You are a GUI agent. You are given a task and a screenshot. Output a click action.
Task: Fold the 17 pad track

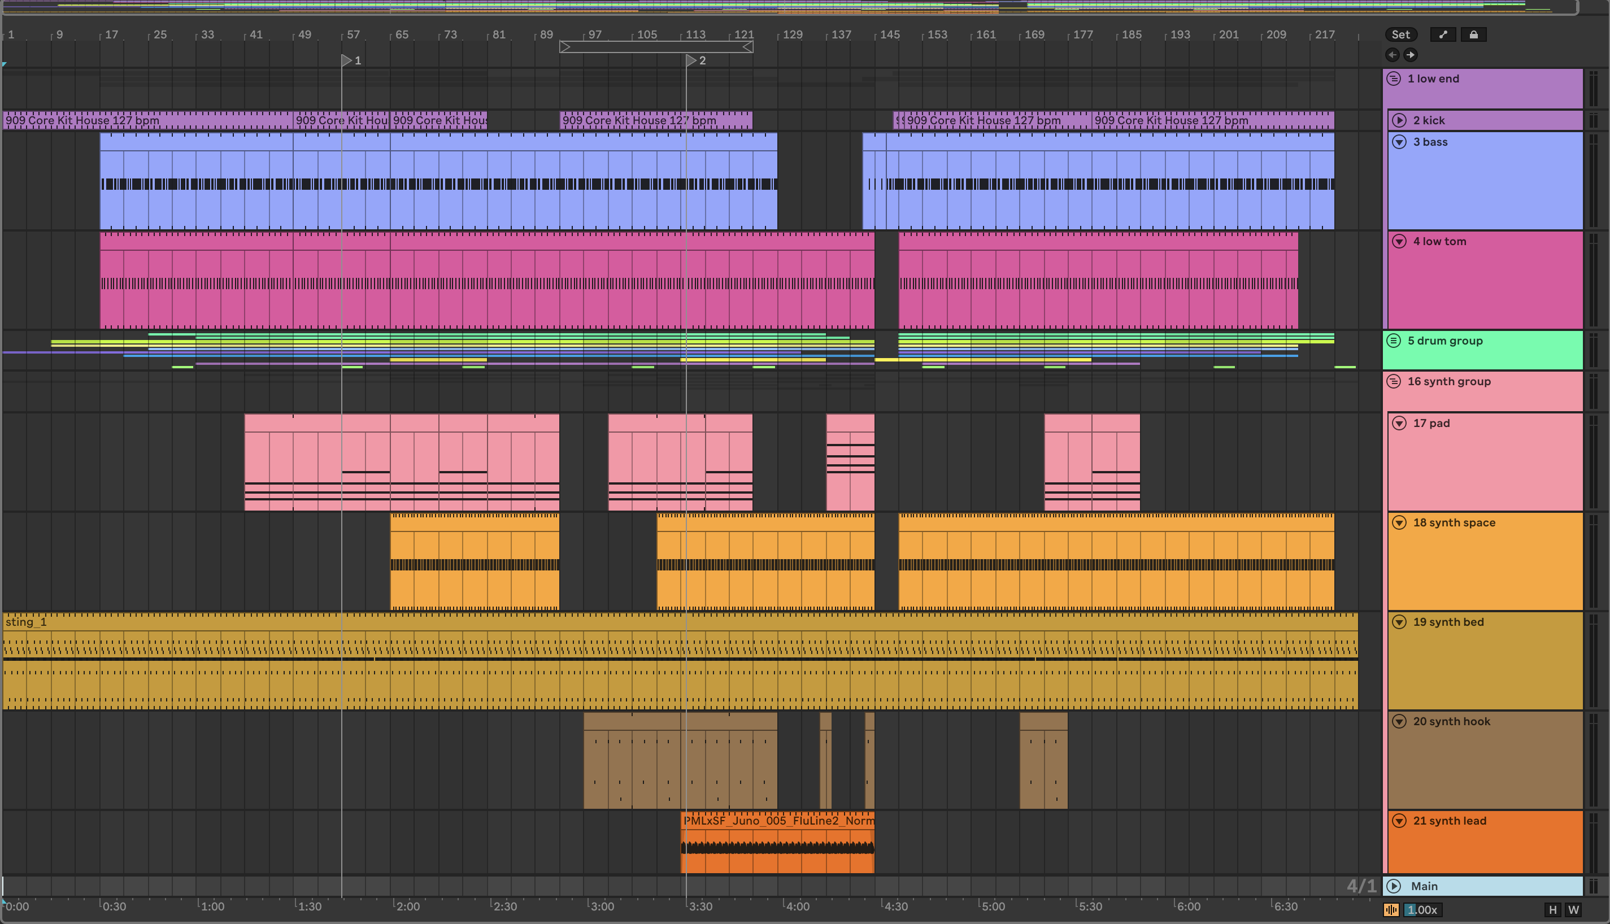point(1399,423)
